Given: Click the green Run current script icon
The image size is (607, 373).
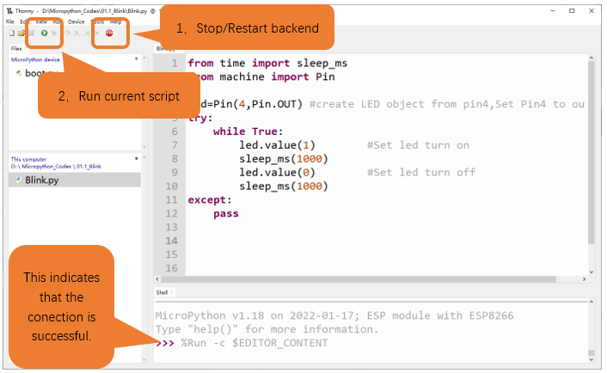Looking at the screenshot, I should 44,34.
